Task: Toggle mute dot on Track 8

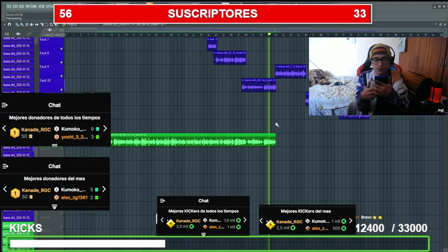Action: (x=62, y=62)
